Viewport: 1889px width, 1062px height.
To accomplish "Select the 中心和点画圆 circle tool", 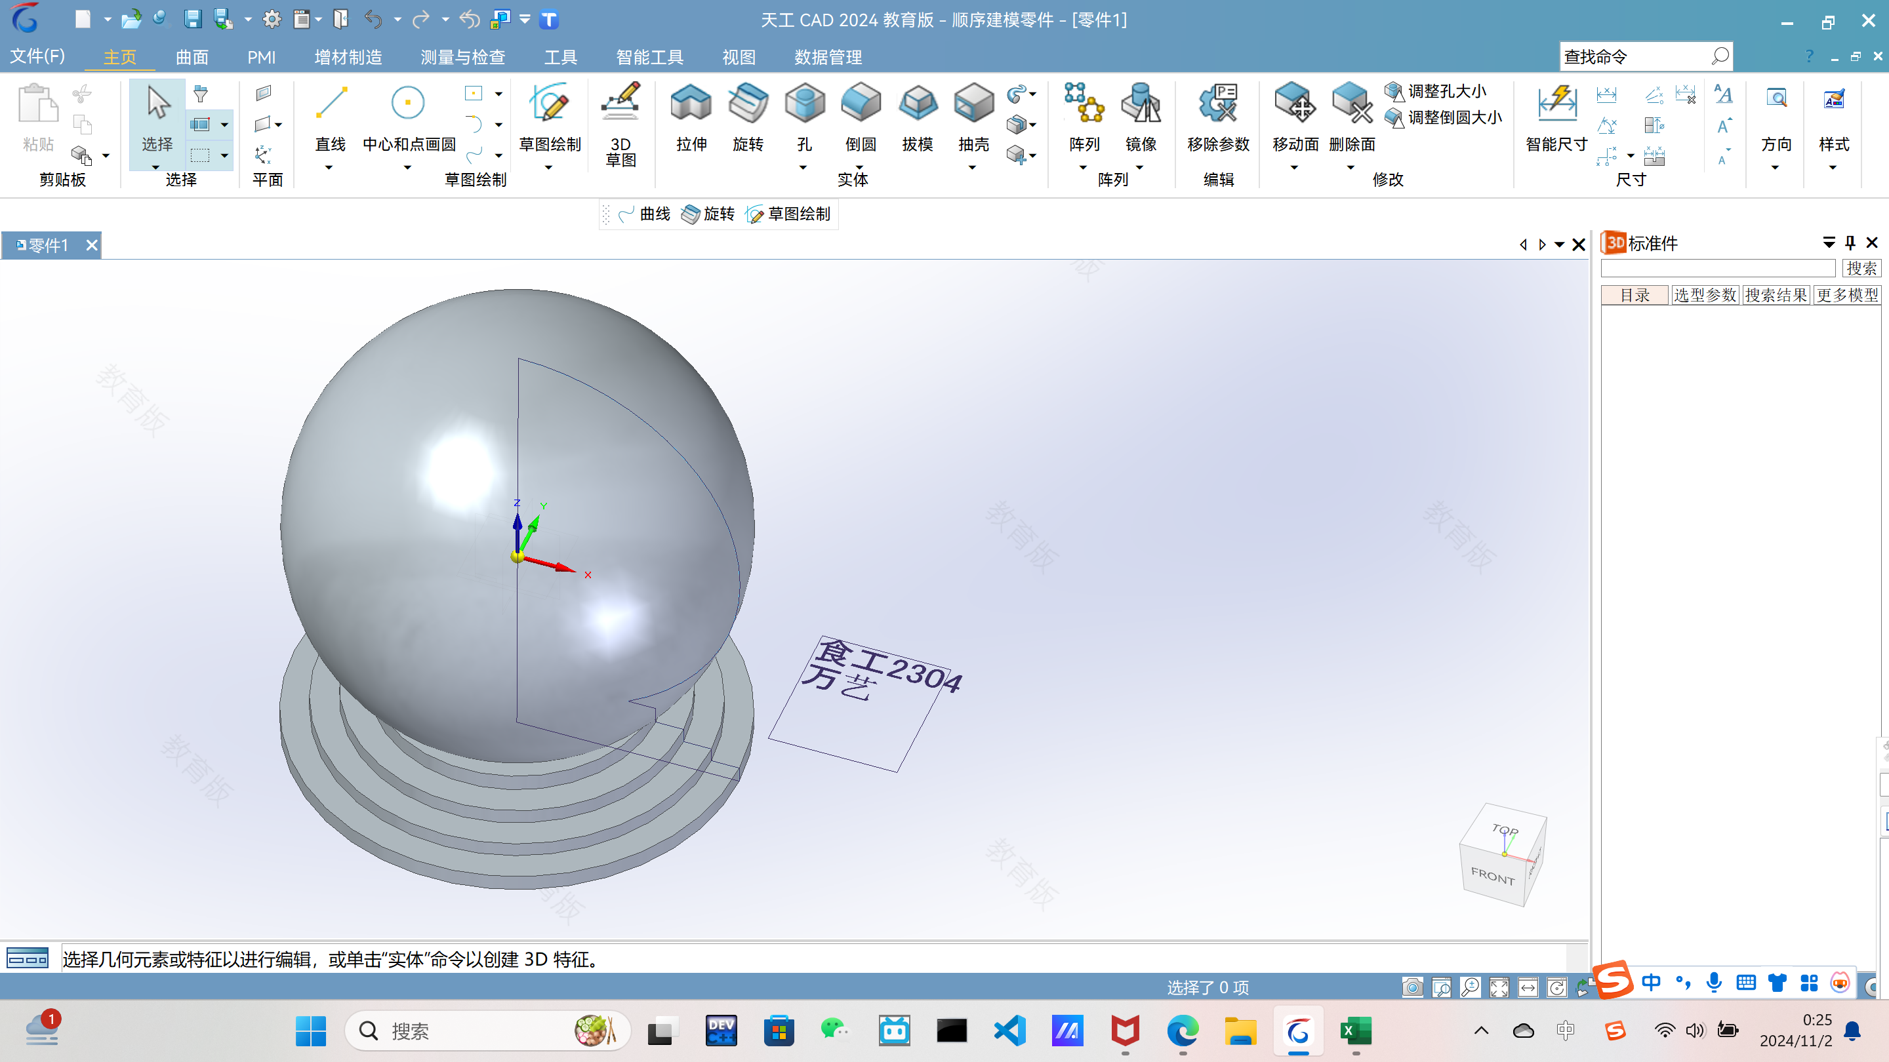I will (x=409, y=117).
